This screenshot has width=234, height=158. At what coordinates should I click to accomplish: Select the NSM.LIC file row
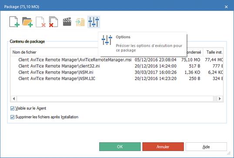tap(117, 78)
